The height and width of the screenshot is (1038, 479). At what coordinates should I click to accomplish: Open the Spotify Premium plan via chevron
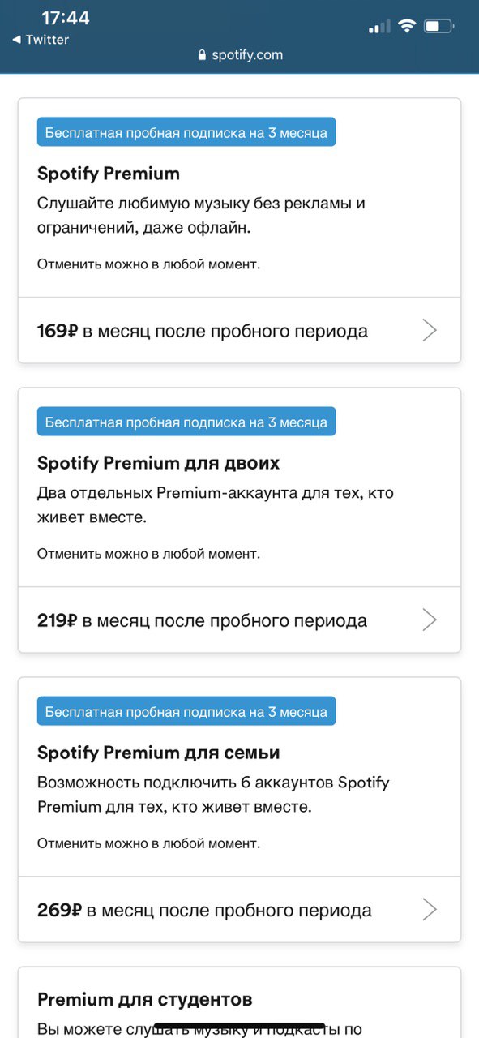tap(430, 330)
